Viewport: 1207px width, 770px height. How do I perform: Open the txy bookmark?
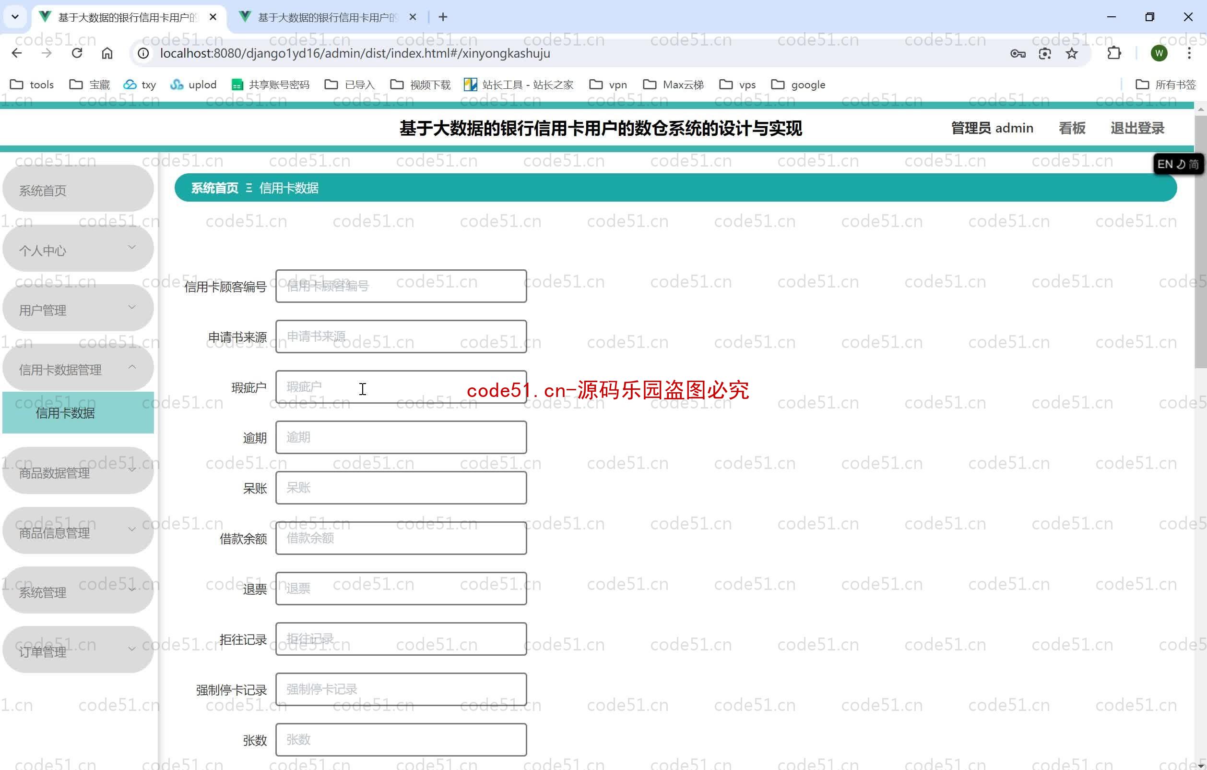click(139, 84)
